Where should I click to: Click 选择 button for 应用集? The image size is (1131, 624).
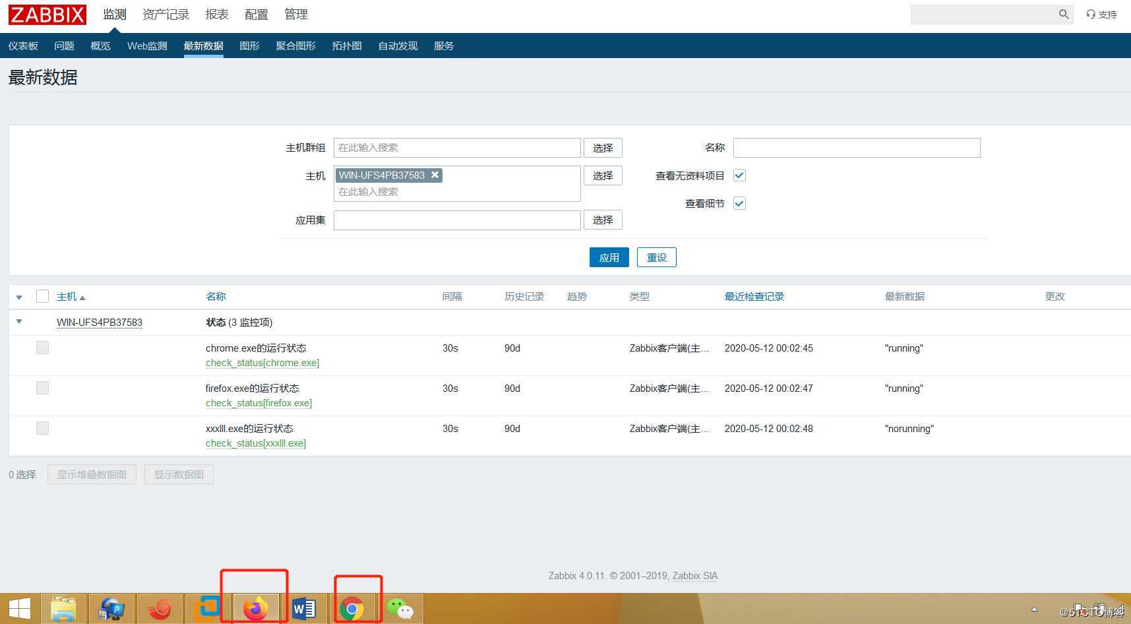pos(603,220)
